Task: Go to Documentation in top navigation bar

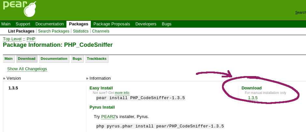Action: 49,24
